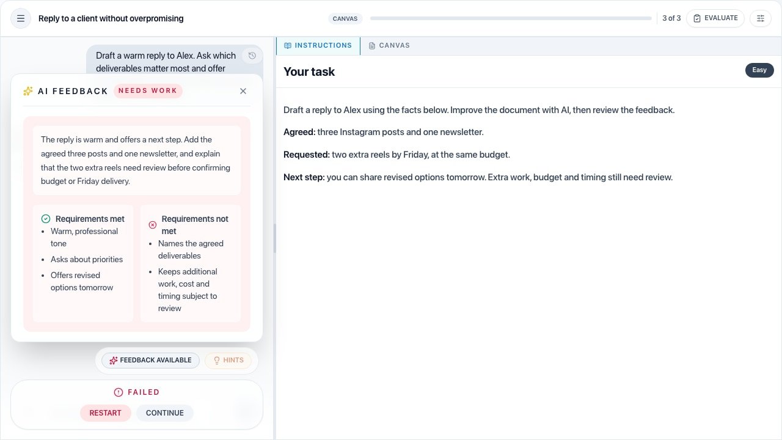
Task: Open the hamburger menu button
Action: point(20,18)
